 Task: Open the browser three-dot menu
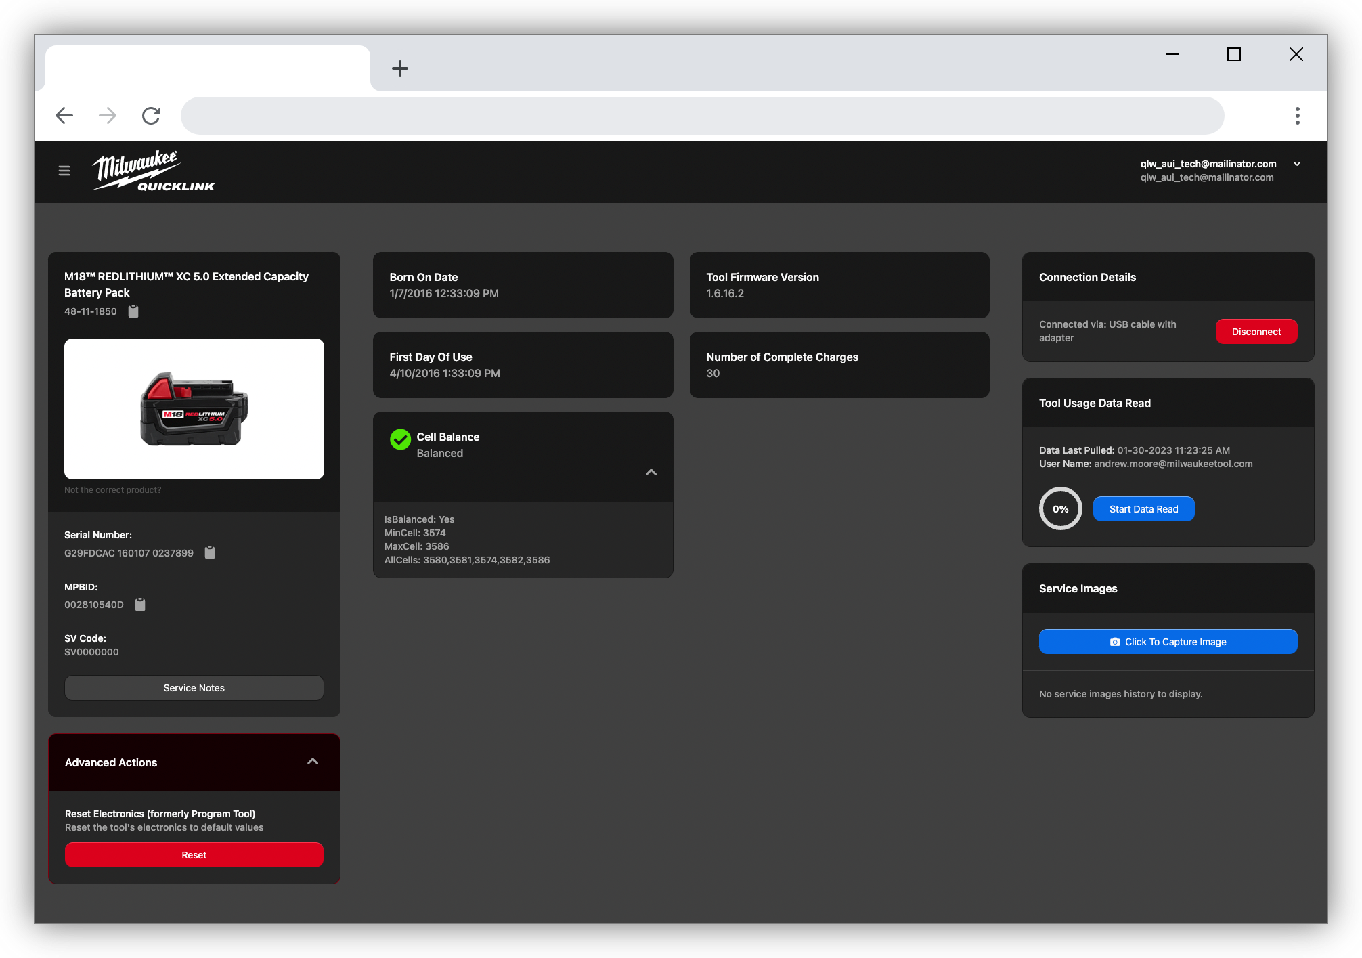pos(1297,116)
